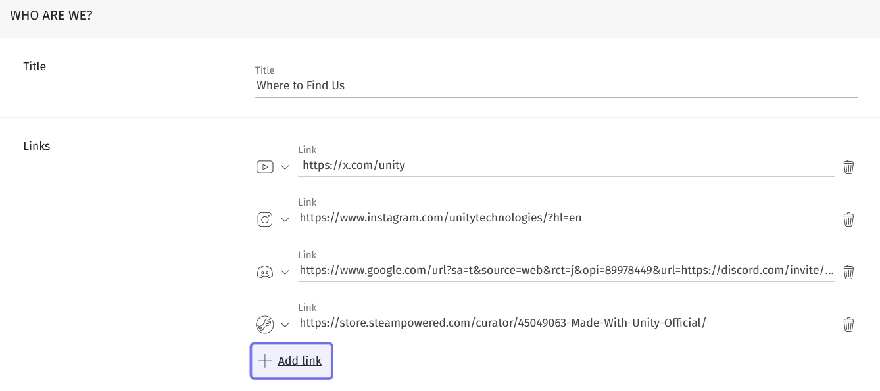Click the Discord icon in the Links list
Viewport: 880px width, 391px height.
[264, 272]
